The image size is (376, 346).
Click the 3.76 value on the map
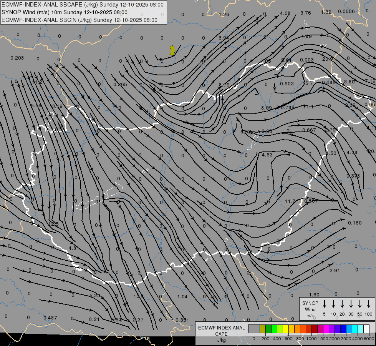pyautogui.click(x=306, y=13)
